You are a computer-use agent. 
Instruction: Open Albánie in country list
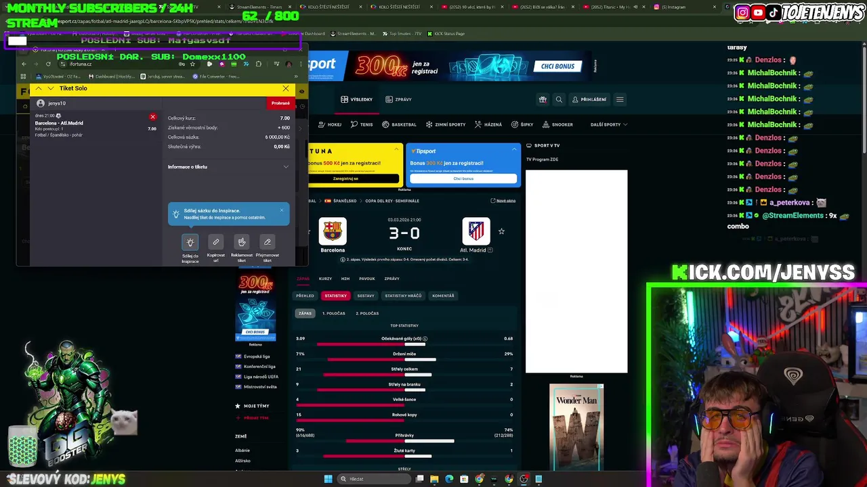242,450
